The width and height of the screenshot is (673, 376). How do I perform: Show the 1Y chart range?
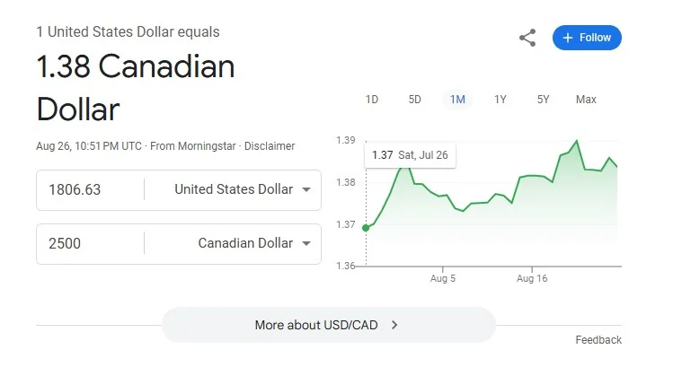click(x=500, y=100)
